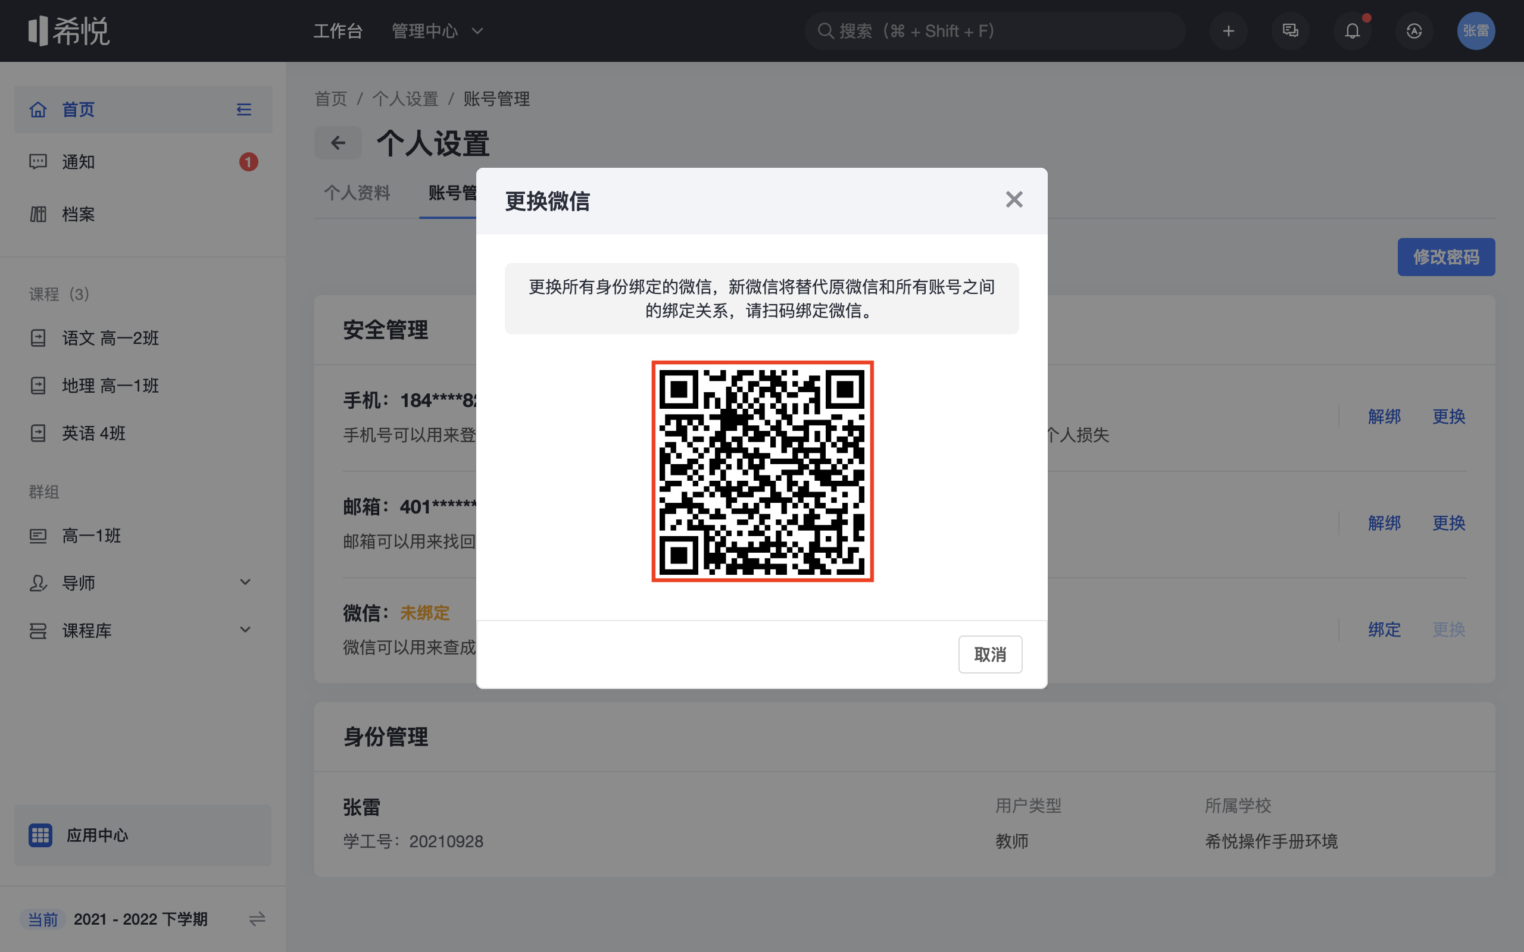The width and height of the screenshot is (1524, 952).
Task: Click the 英语 4班 course icon
Action: click(38, 433)
